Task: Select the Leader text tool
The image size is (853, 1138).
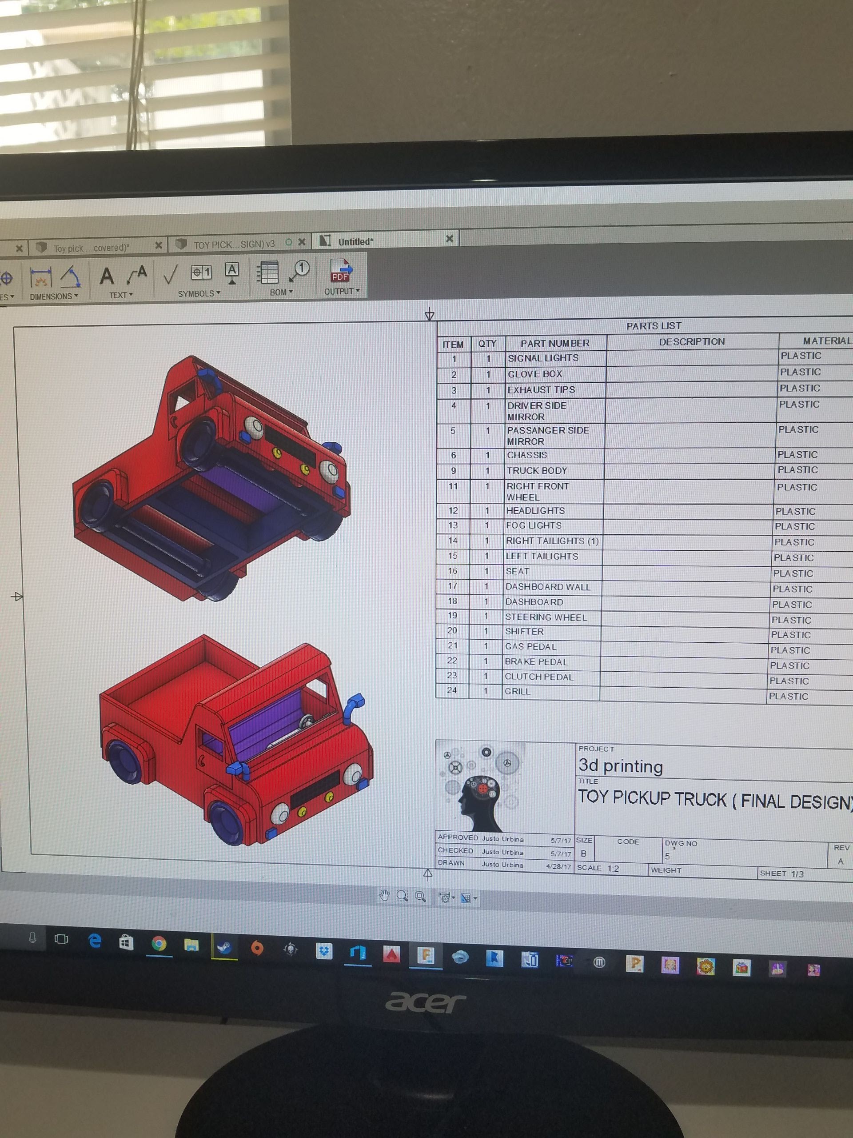Action: click(137, 275)
